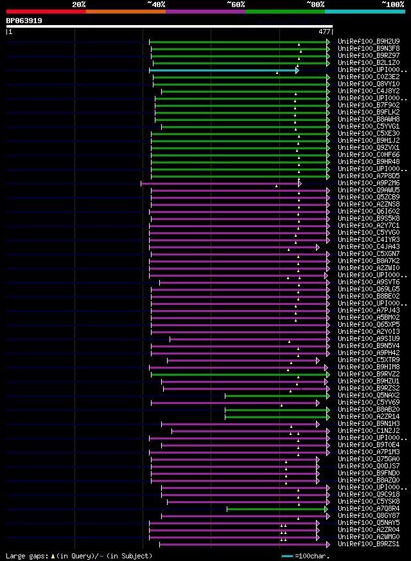The height and width of the screenshot is (561, 411).
Task: Select the UniRef100_A9P2M6 label
Action: click(x=369, y=183)
